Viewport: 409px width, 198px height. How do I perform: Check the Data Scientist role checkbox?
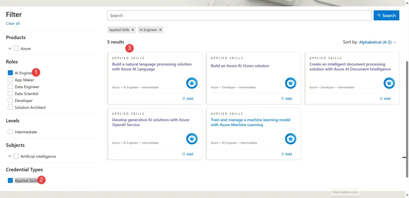coord(10,93)
